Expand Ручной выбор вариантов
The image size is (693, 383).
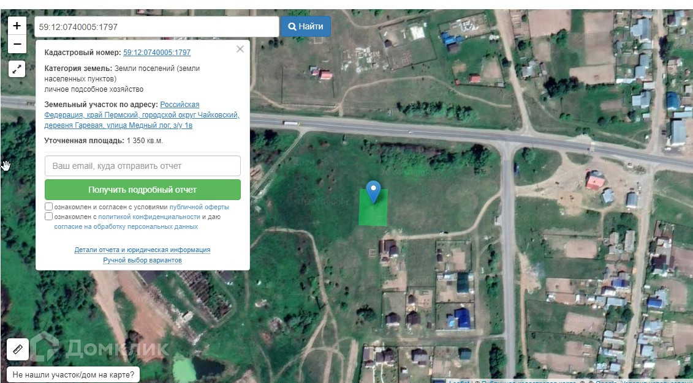pos(142,261)
